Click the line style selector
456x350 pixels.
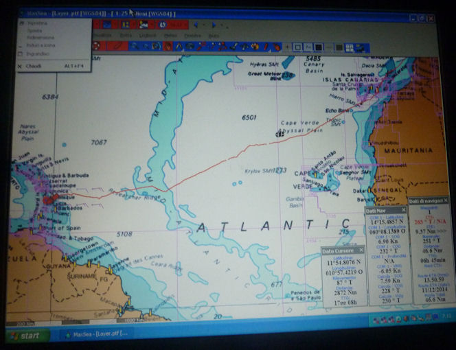coord(329,47)
